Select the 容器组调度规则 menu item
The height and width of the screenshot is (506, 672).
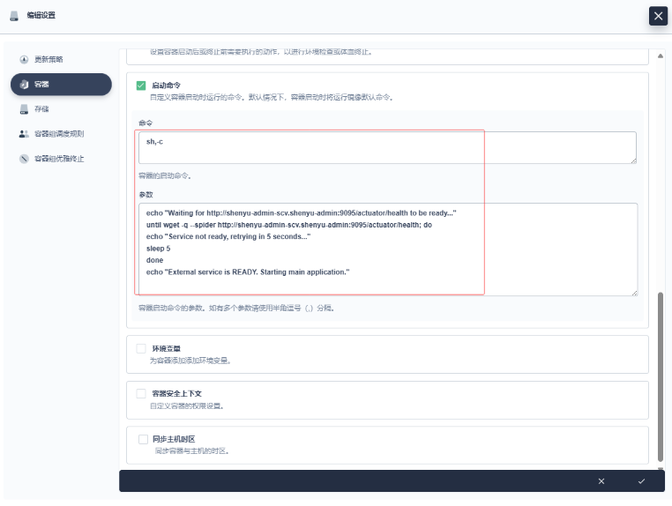[x=60, y=134]
